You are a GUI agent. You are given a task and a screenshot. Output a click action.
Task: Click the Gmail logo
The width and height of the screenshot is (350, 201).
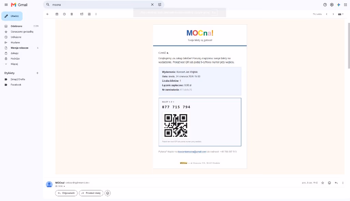[x=19, y=5]
